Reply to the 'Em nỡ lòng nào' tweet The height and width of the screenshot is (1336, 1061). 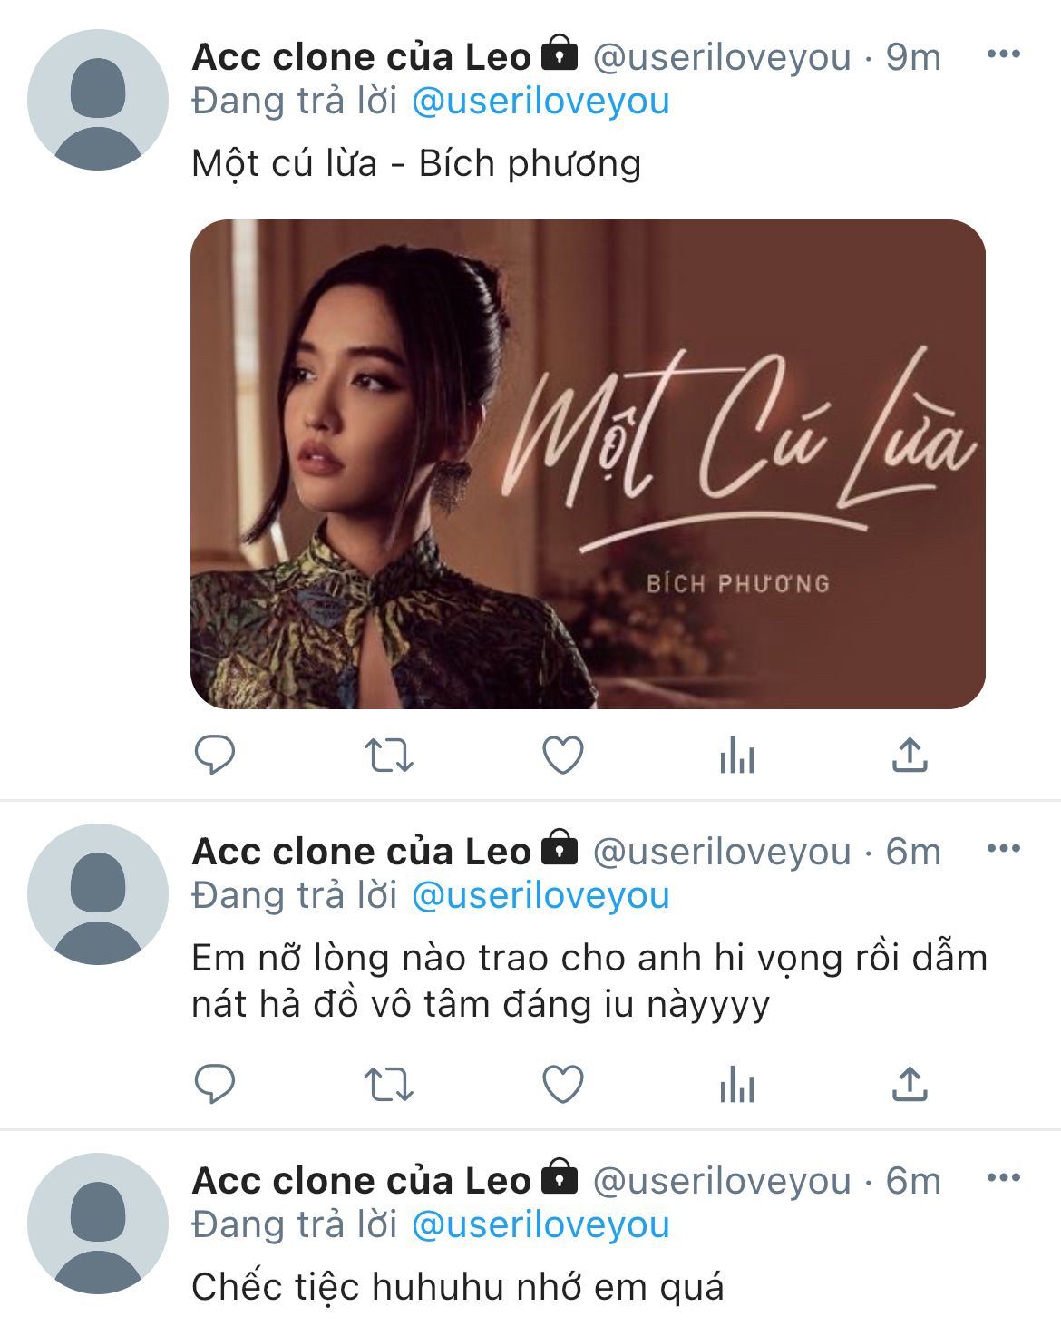[215, 1084]
